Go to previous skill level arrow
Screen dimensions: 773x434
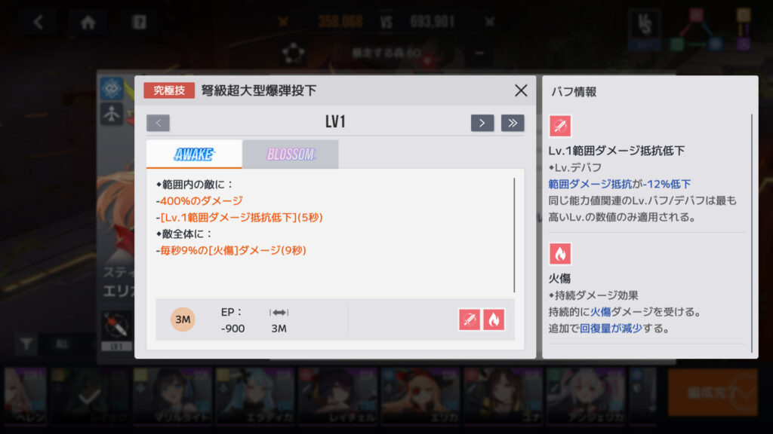click(x=159, y=123)
